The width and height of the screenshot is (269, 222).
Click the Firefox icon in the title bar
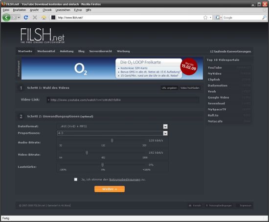click(x=3, y=4)
